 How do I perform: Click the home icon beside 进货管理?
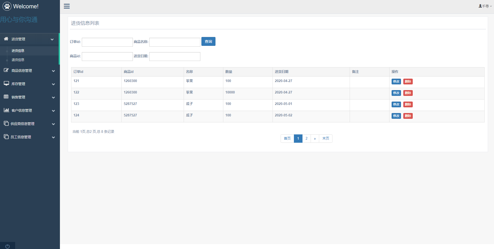6,39
